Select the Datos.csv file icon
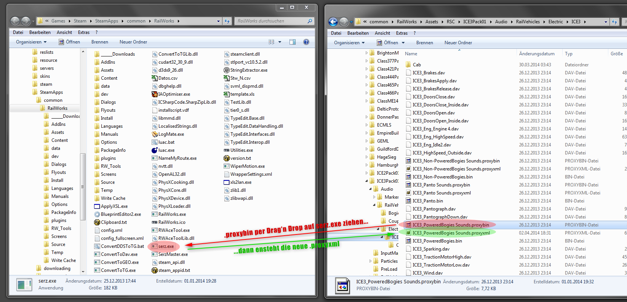This screenshot has width=627, height=302. [x=154, y=78]
